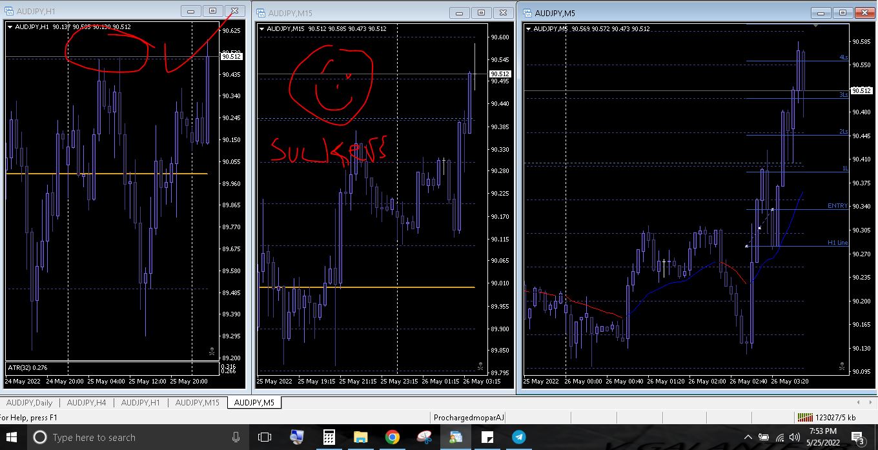The height and width of the screenshot is (450, 878).
Task: Select the '3Ls' level label in M5 chart
Action: (843, 95)
